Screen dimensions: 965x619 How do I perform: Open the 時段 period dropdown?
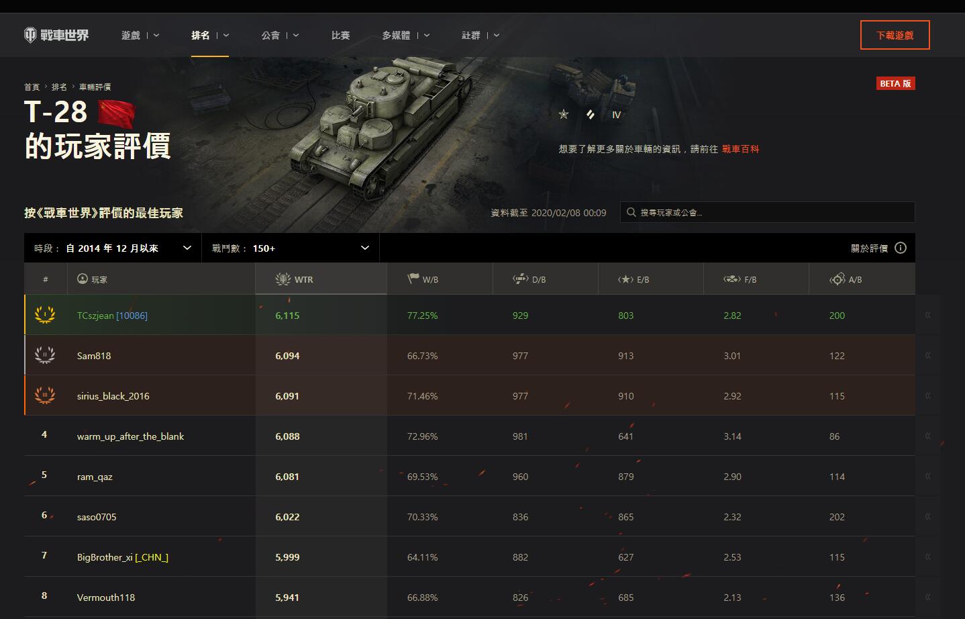(x=113, y=248)
